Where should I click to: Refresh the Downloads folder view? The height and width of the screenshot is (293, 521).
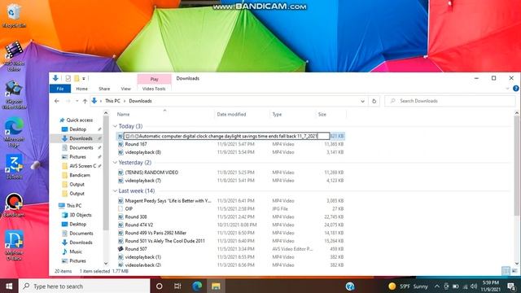point(374,101)
